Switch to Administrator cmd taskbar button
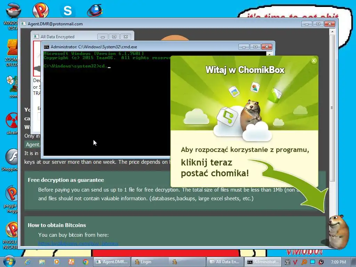The width and height of the screenshot is (356, 267). point(263,262)
